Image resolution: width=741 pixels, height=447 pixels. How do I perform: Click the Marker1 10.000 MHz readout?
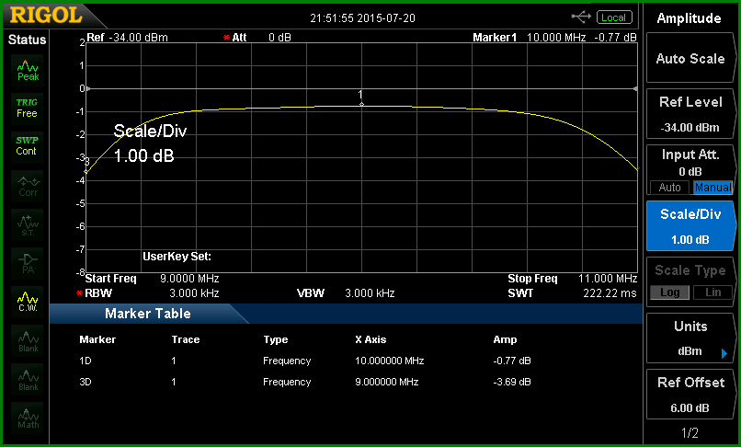pyautogui.click(x=554, y=38)
